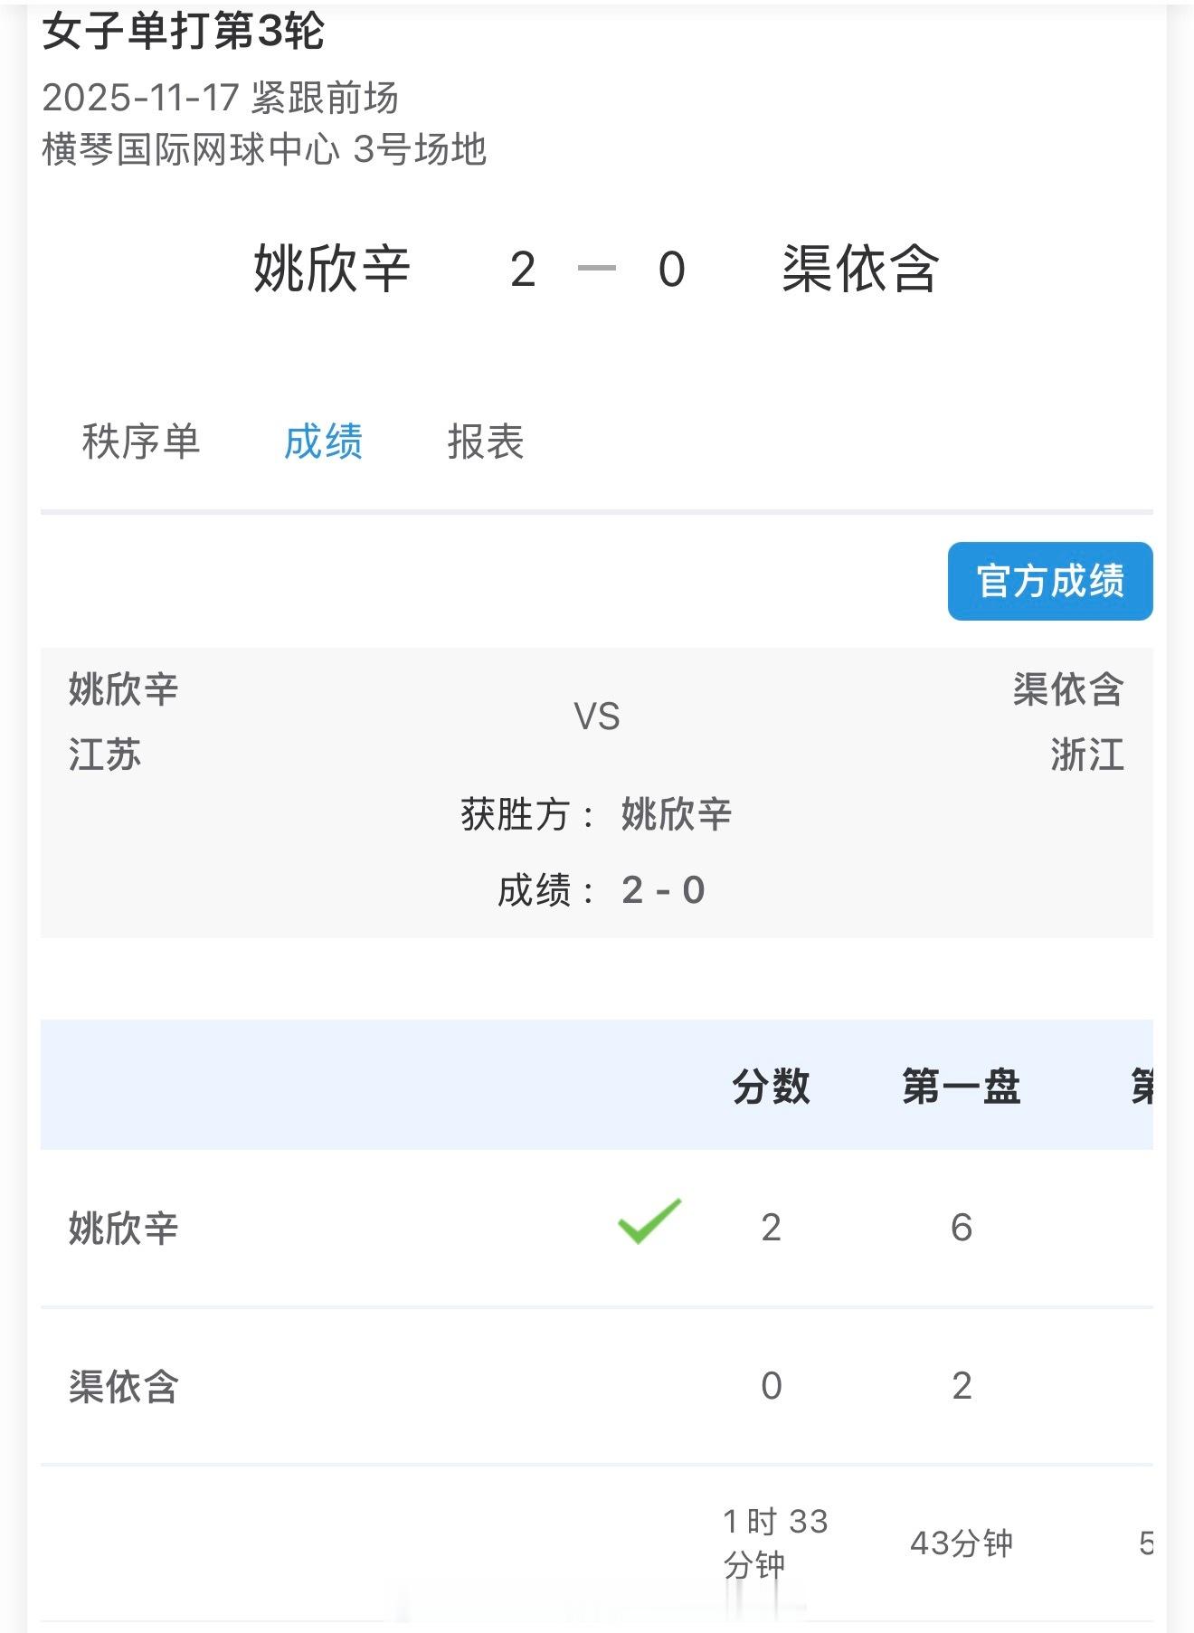This screenshot has height=1633, width=1194.
Task: Open the 报表 tab
Action: pos(486,442)
